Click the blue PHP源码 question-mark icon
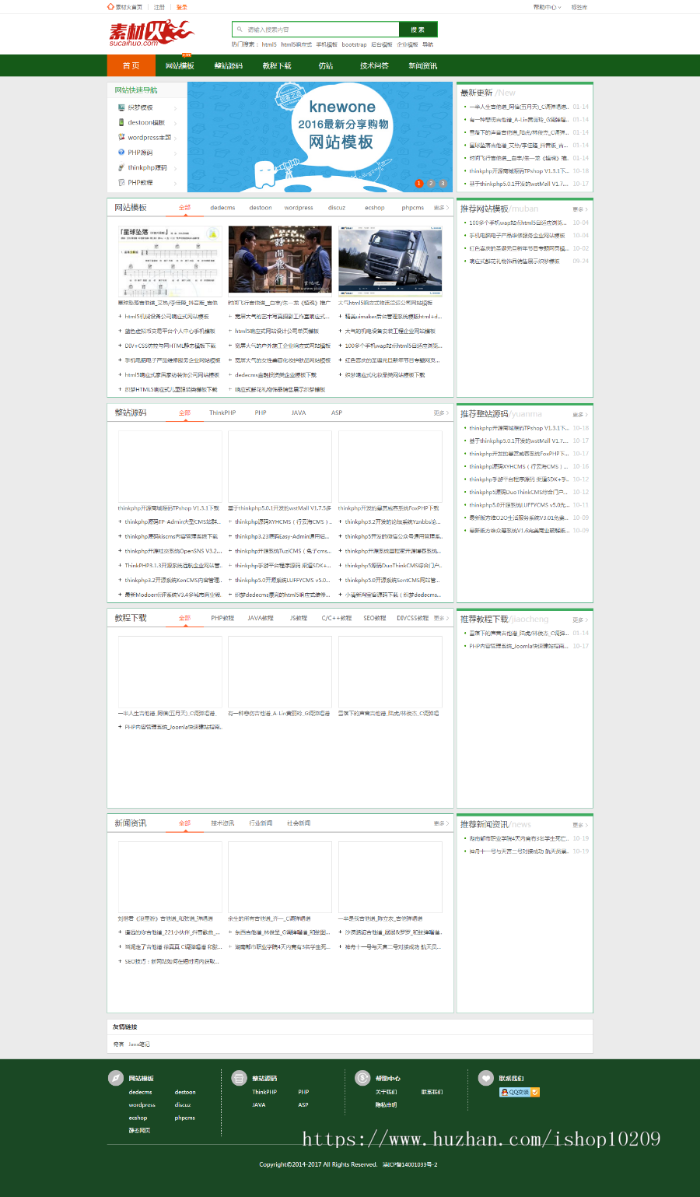 (x=121, y=153)
